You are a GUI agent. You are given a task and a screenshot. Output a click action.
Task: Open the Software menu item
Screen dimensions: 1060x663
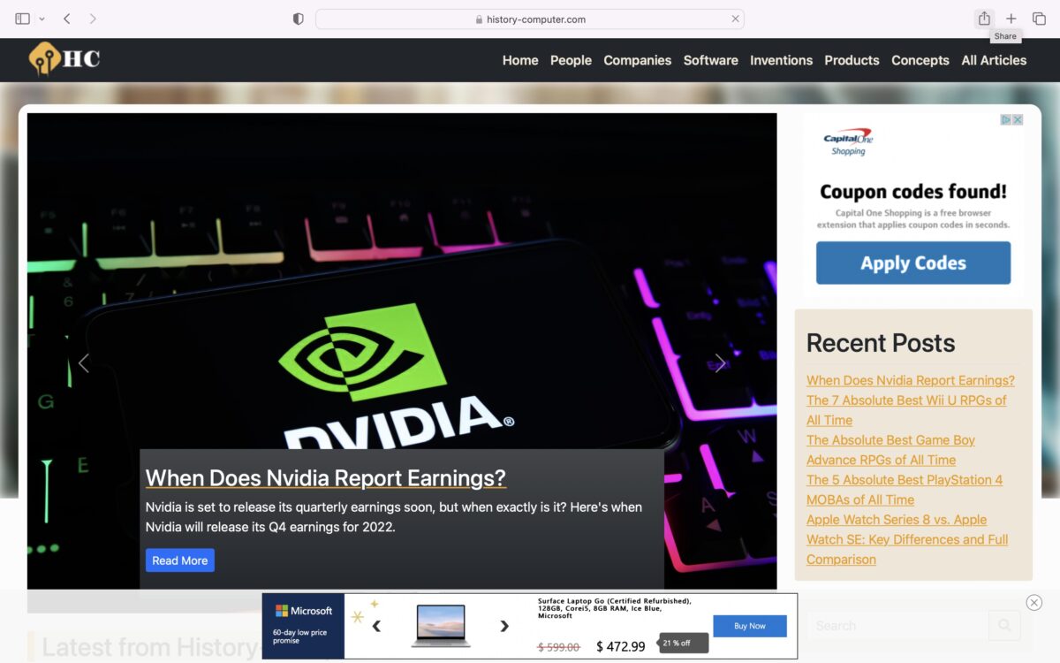tap(710, 60)
